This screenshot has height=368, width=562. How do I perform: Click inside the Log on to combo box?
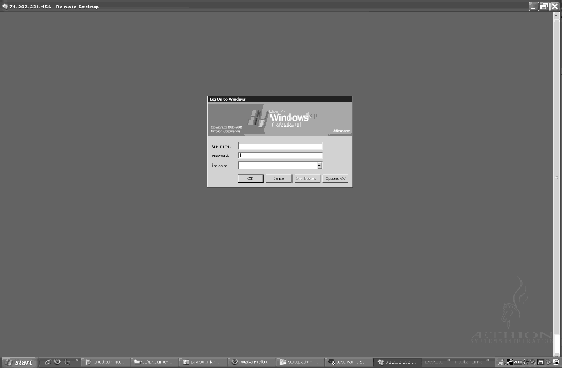coord(277,165)
